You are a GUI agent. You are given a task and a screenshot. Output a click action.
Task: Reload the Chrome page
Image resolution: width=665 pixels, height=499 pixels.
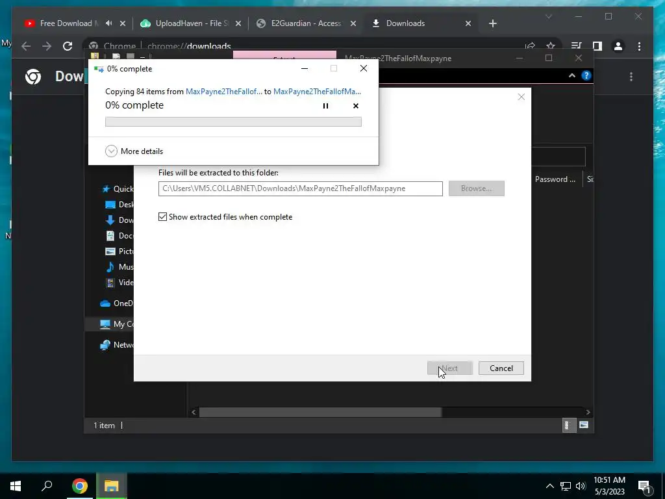coord(68,46)
